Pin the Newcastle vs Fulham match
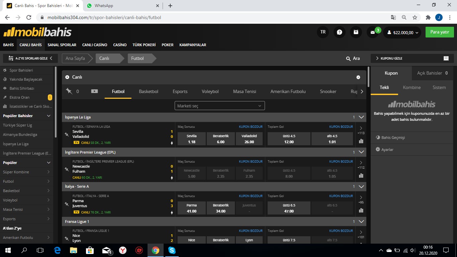This screenshot has width=457, height=257. [67, 169]
